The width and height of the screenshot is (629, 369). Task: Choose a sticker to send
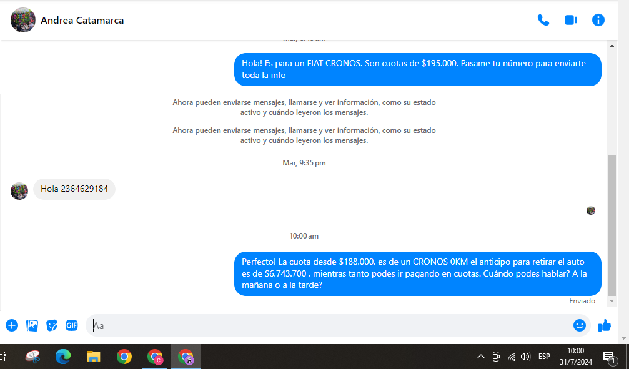[52, 325]
